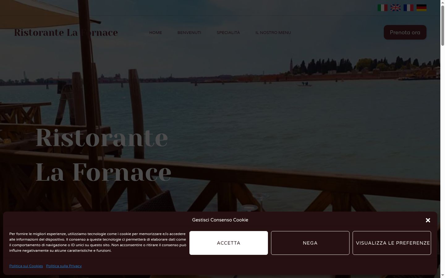Click the Prenota ora button
Image resolution: width=445 pixels, height=278 pixels.
pyautogui.click(x=405, y=32)
